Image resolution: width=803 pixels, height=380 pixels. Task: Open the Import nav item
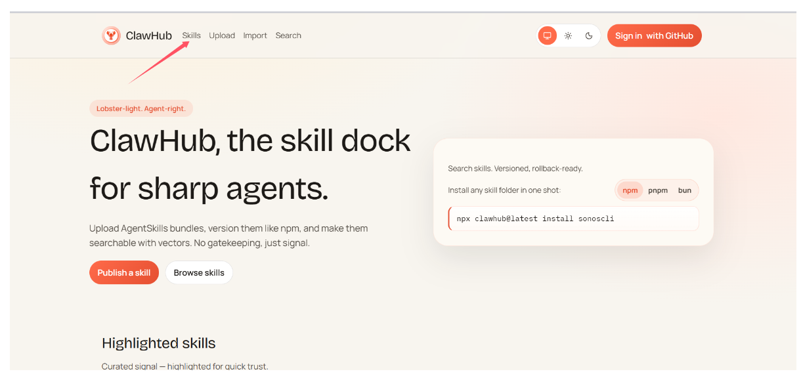pos(255,35)
